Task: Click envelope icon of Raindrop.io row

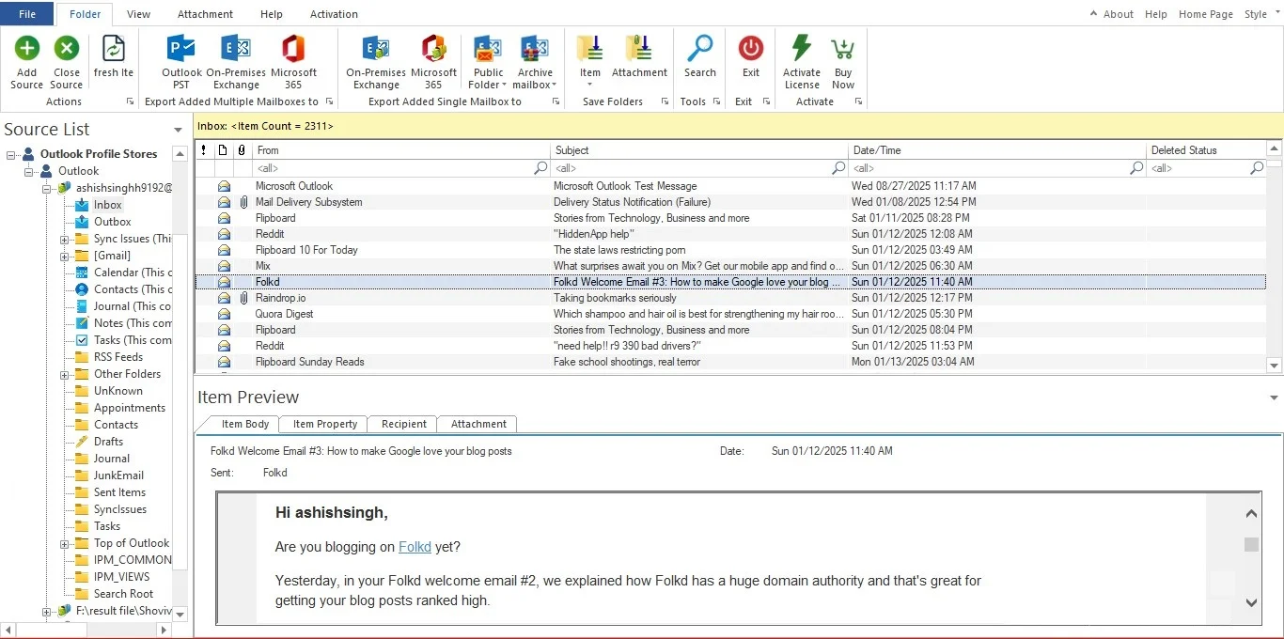Action: (x=224, y=298)
